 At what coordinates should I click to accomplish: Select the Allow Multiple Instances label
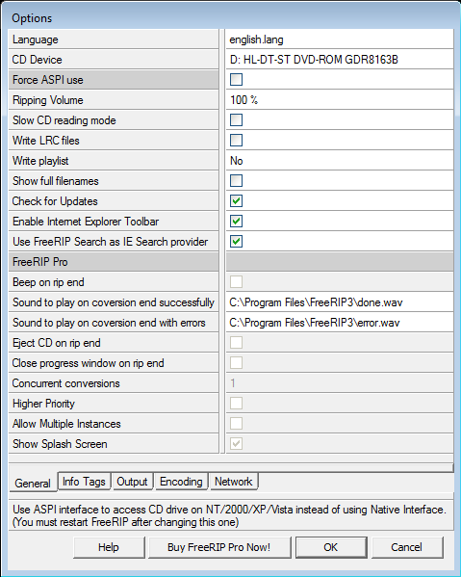[x=114, y=424]
